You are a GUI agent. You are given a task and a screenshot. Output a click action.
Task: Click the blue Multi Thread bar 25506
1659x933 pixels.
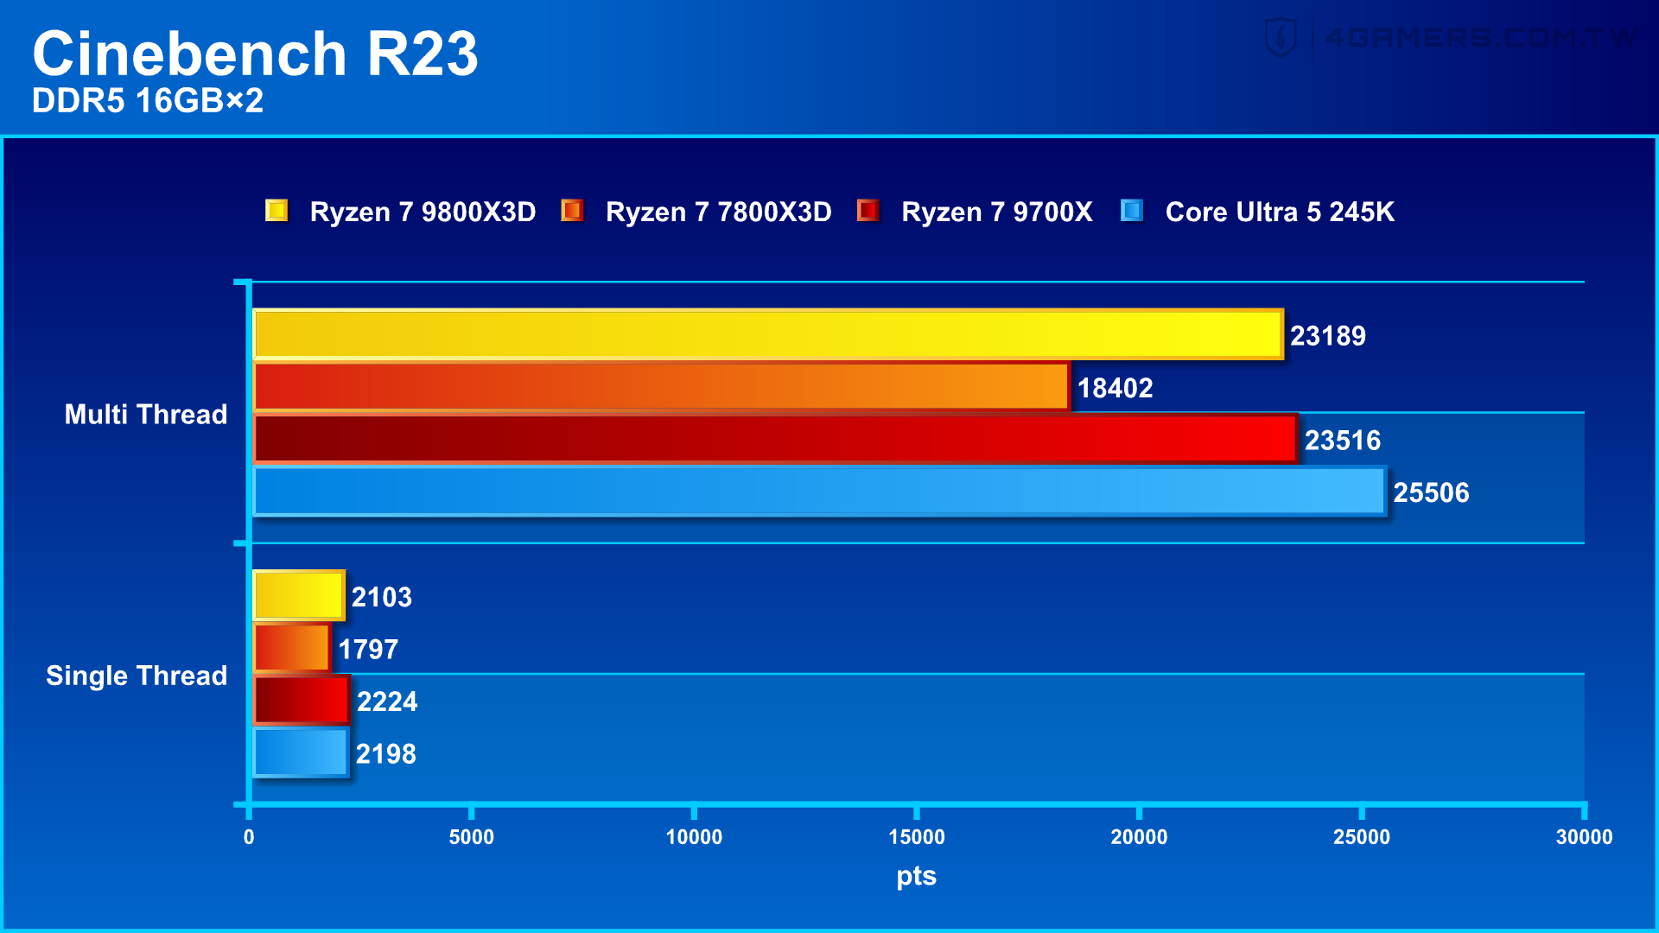(820, 491)
